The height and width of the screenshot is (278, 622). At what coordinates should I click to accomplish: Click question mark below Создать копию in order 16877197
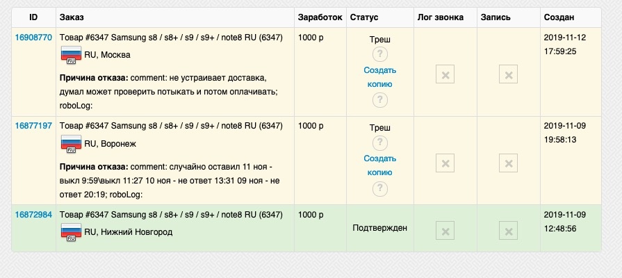(379, 188)
